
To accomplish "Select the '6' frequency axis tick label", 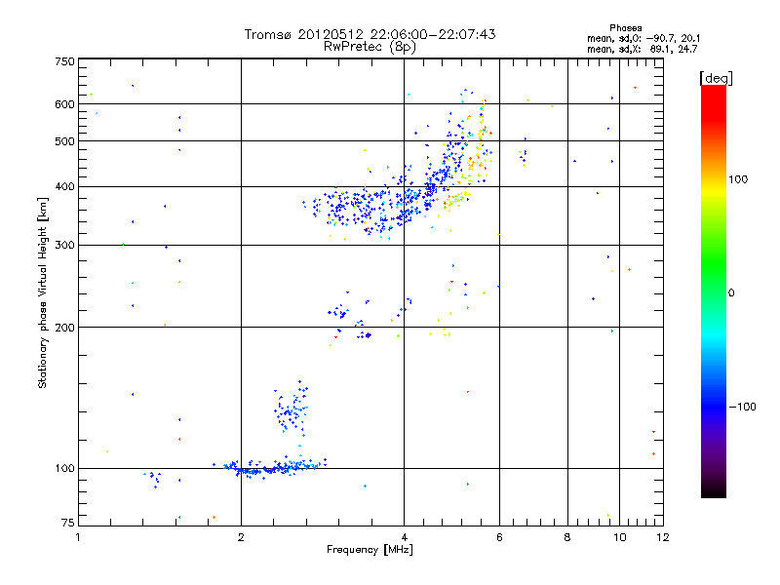I will point(499,537).
